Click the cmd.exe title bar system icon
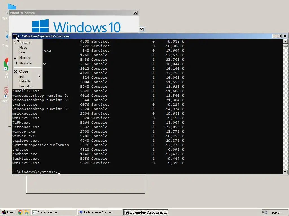The height and width of the screenshot is (216, 289). coord(15,36)
